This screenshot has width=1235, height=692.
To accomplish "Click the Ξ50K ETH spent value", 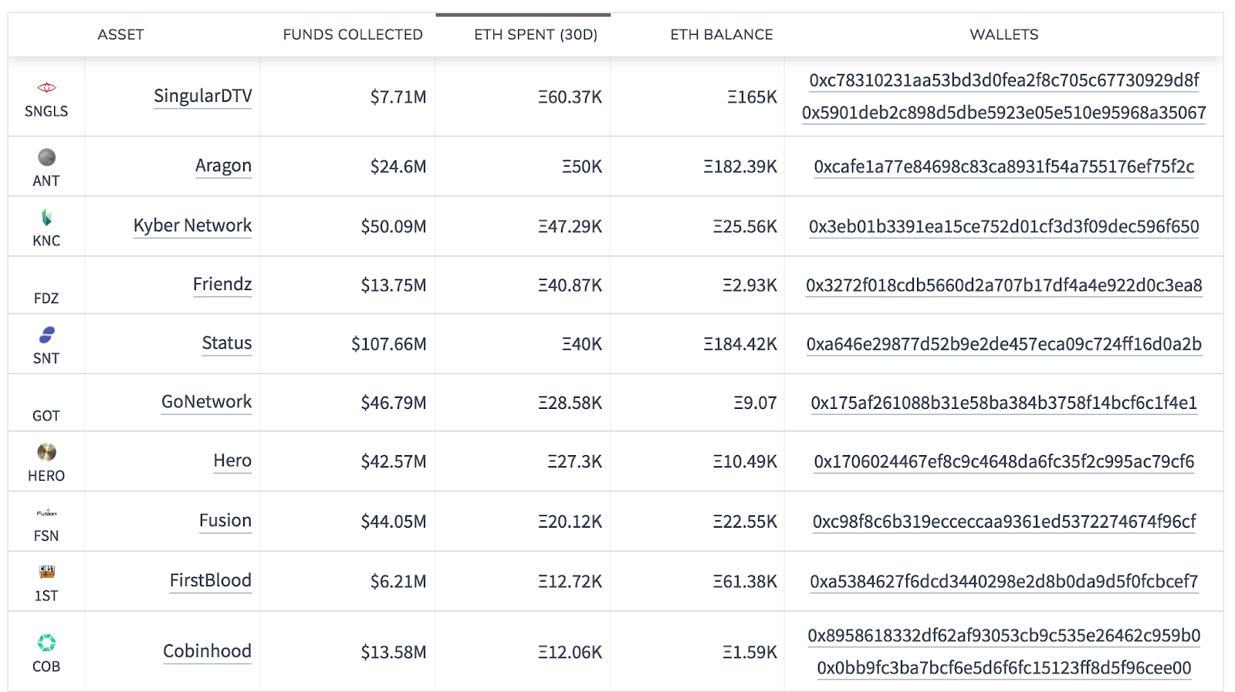I will [582, 167].
